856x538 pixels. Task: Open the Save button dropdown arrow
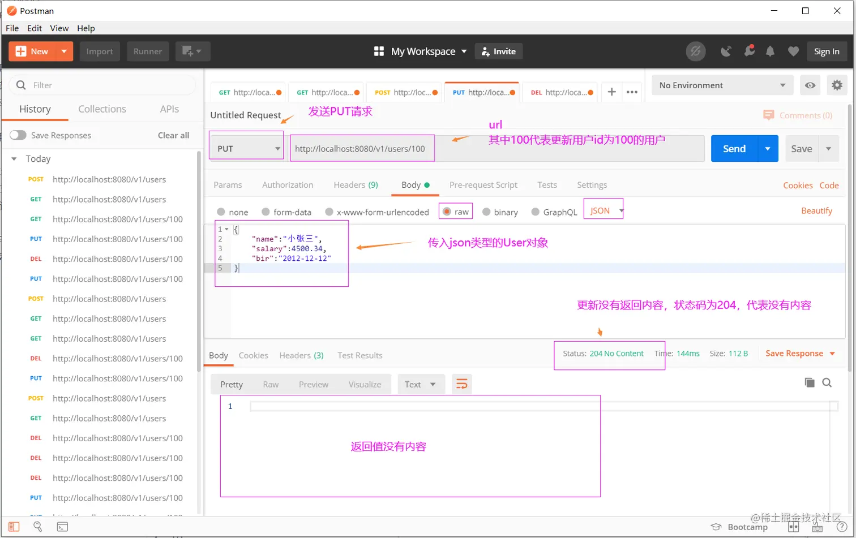click(x=828, y=149)
